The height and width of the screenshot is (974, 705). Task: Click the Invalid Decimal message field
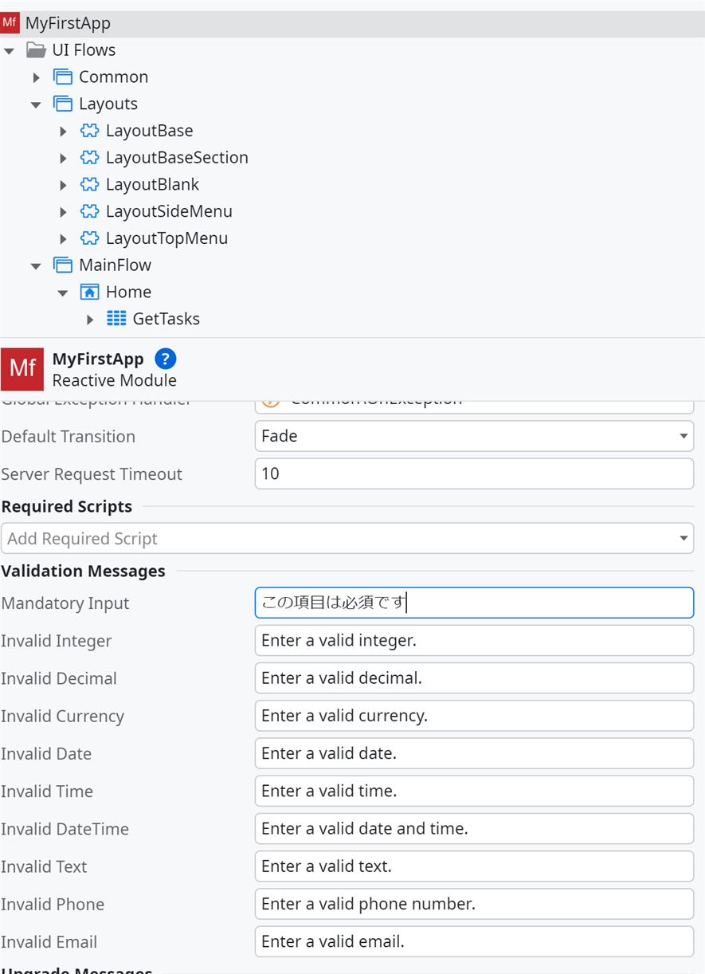(x=474, y=677)
